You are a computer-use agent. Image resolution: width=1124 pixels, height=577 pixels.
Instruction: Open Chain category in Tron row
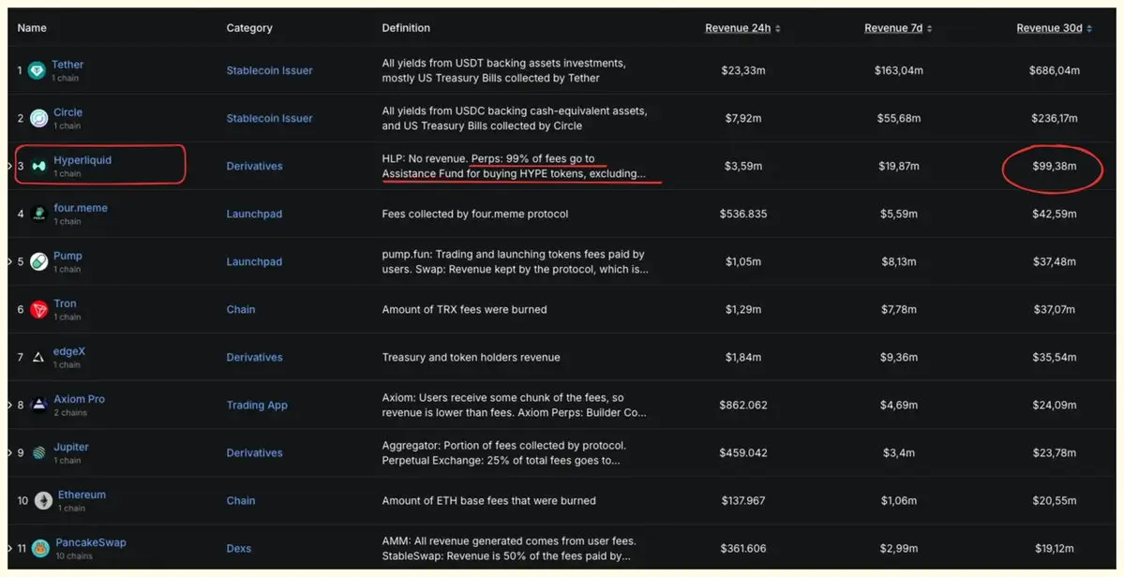[241, 309]
